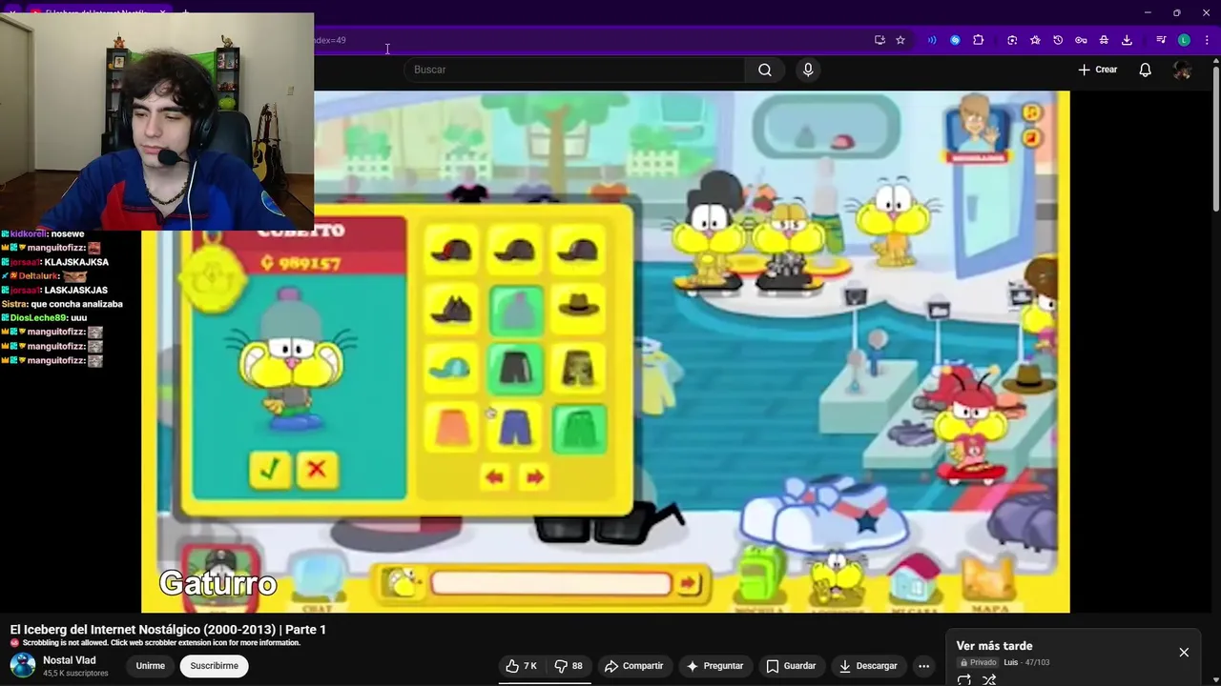
Task: Click the green checkmark confirm in game video
Action: click(x=270, y=469)
